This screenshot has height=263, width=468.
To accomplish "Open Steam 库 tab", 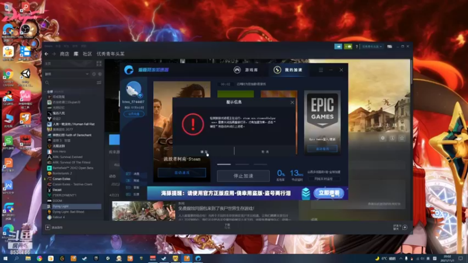I will pyautogui.click(x=76, y=54).
